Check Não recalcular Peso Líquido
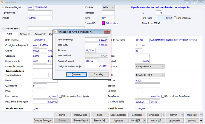 coord(60,96)
